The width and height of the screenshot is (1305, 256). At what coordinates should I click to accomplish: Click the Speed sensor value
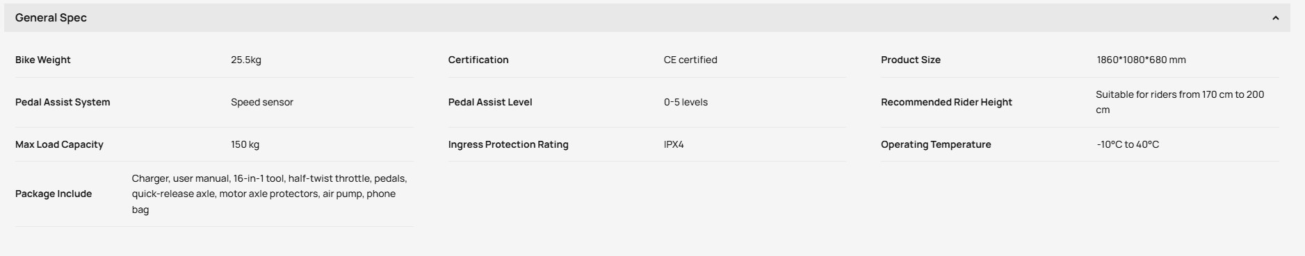262,102
